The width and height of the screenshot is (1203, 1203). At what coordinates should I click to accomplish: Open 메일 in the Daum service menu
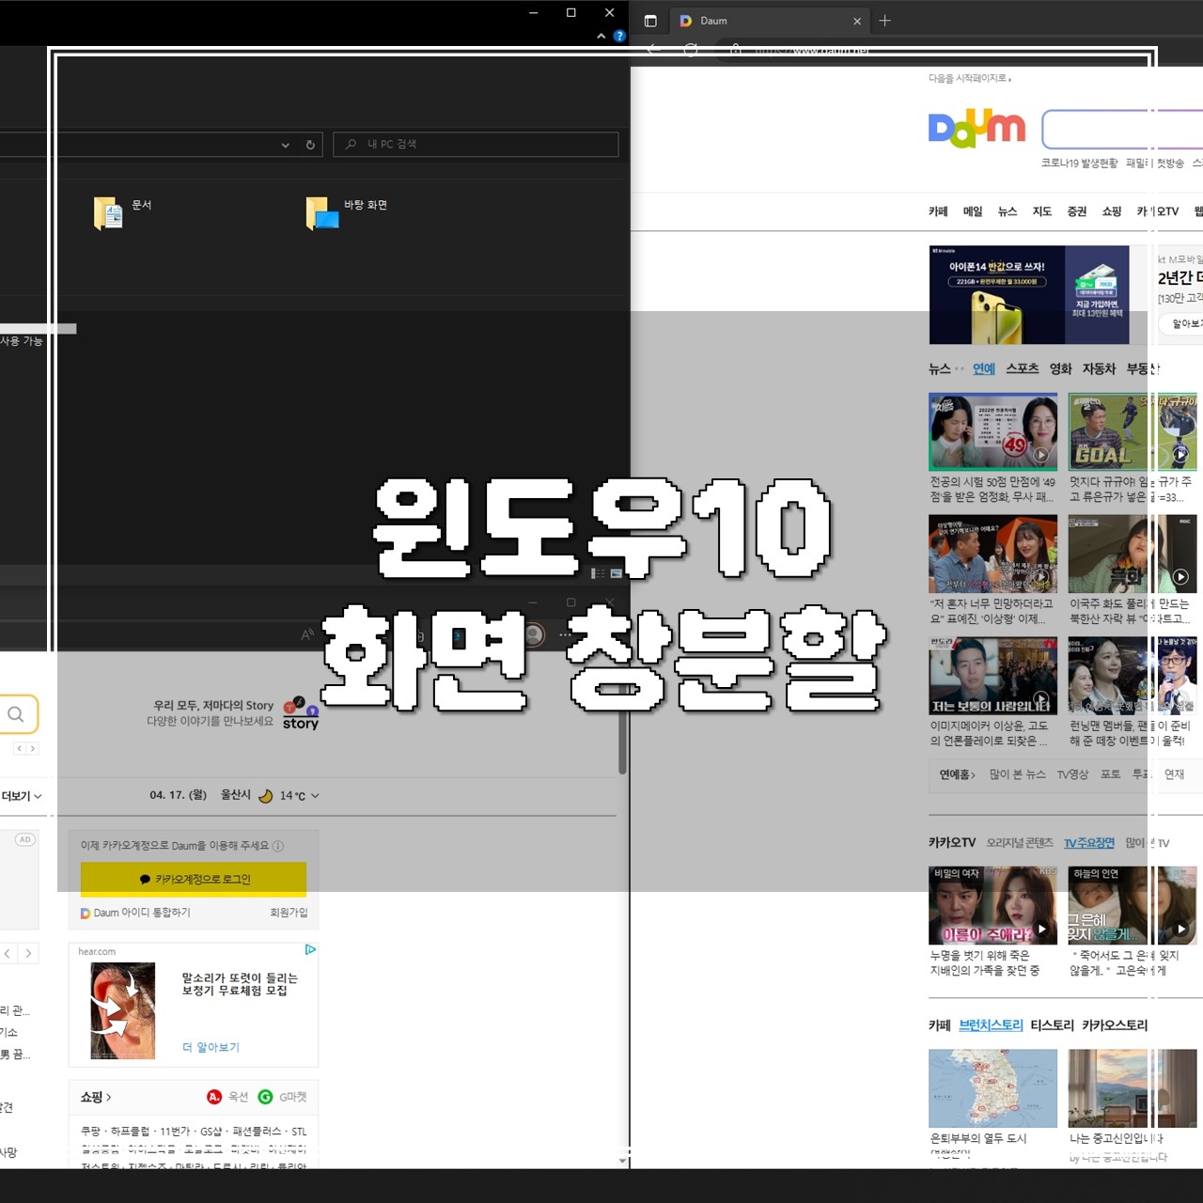click(973, 211)
